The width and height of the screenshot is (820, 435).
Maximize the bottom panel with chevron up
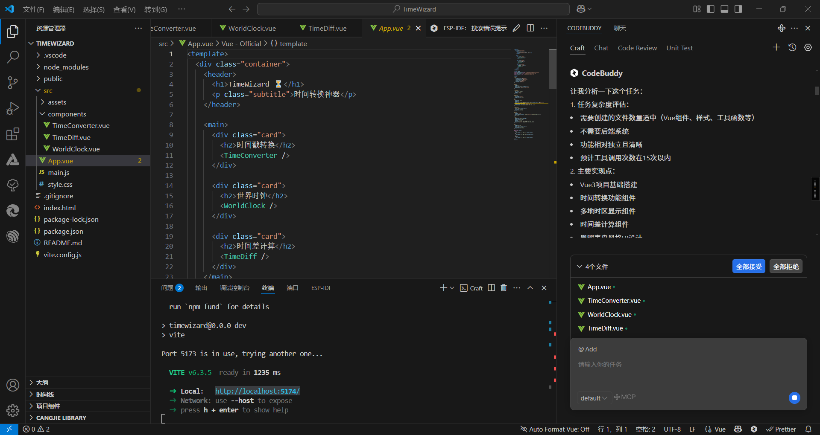530,288
